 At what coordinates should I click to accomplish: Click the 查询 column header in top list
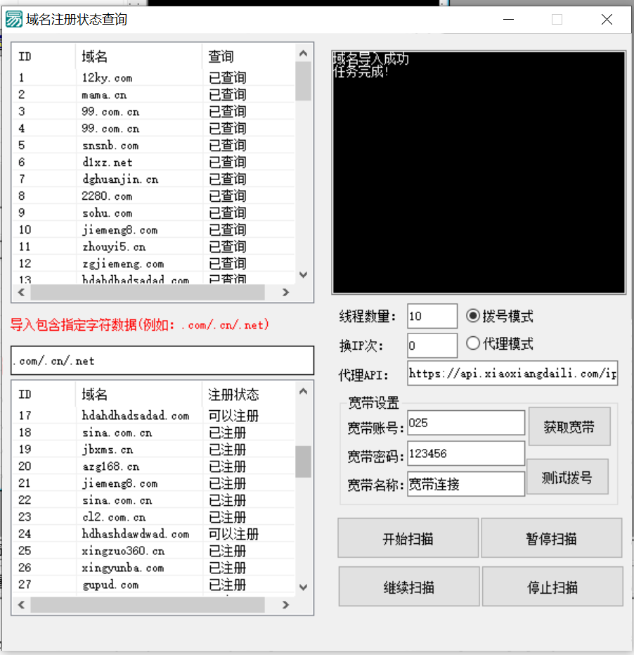pos(249,56)
